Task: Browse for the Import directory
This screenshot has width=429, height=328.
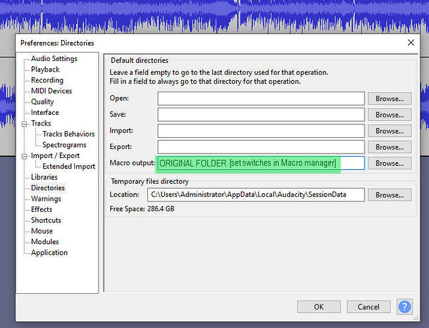Action: pyautogui.click(x=390, y=131)
